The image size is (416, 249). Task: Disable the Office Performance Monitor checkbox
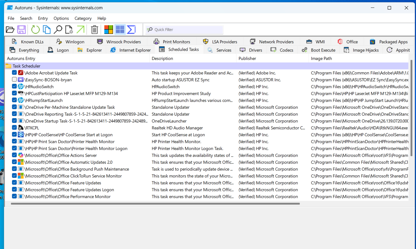click(14, 196)
